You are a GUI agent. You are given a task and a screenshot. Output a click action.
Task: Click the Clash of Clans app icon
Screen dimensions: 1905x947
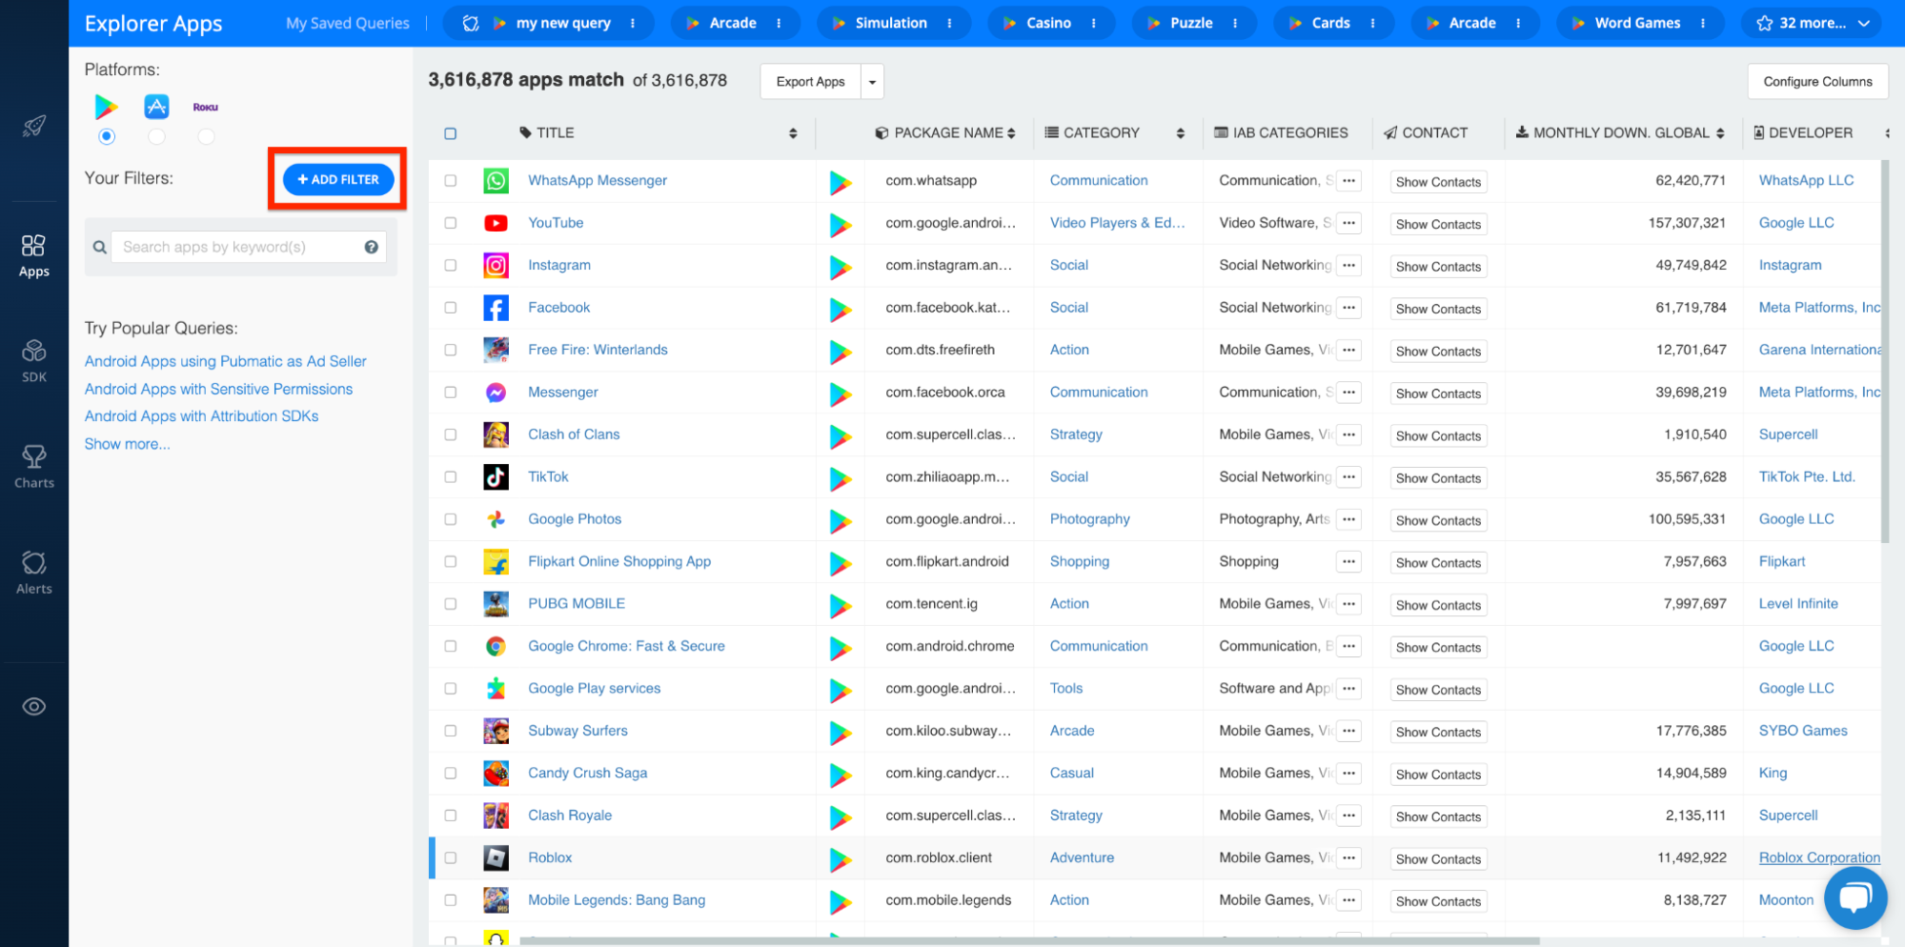496,434
